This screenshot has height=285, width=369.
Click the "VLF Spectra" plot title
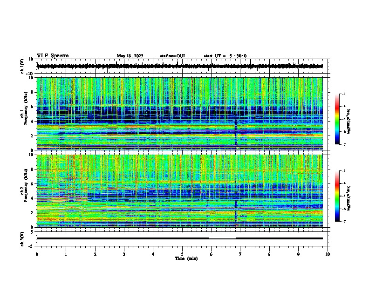pyautogui.click(x=53, y=56)
